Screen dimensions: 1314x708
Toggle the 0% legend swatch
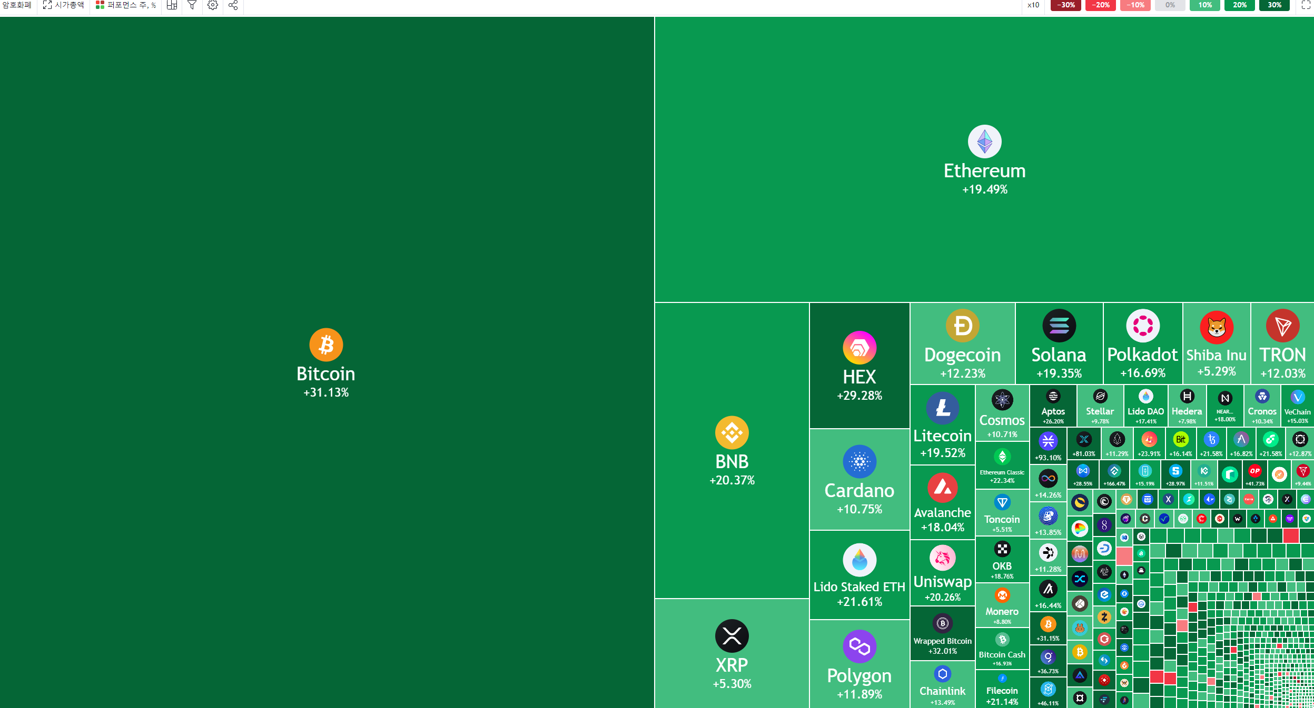[x=1170, y=5]
